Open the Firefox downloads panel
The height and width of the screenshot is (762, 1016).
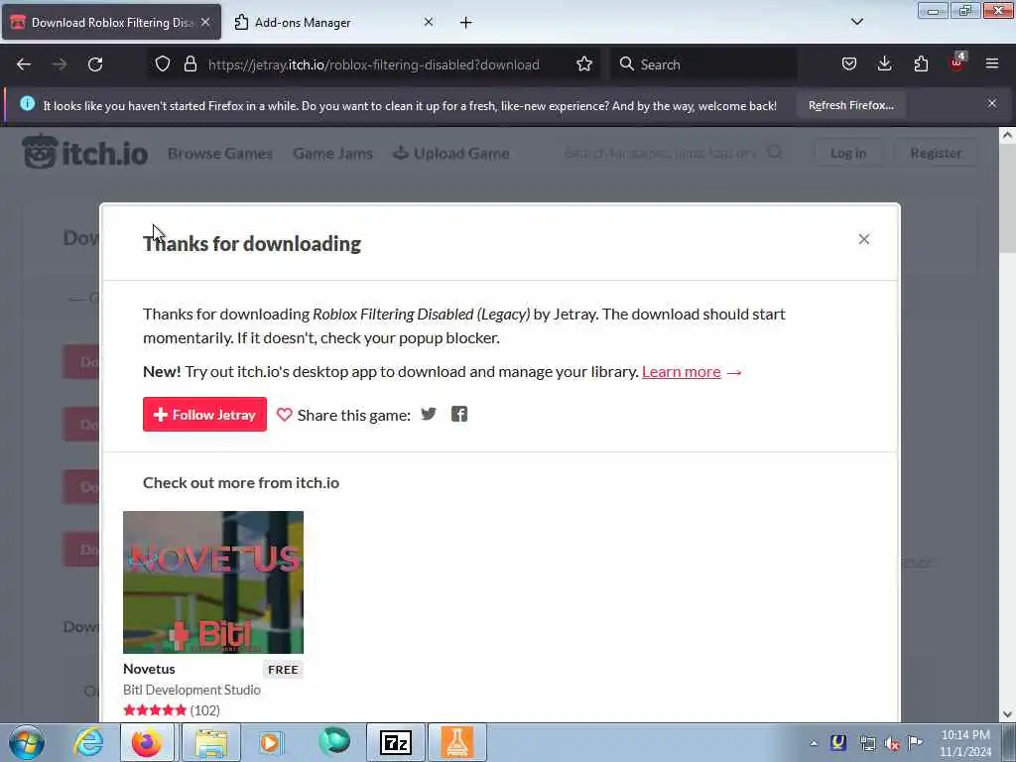(x=884, y=63)
